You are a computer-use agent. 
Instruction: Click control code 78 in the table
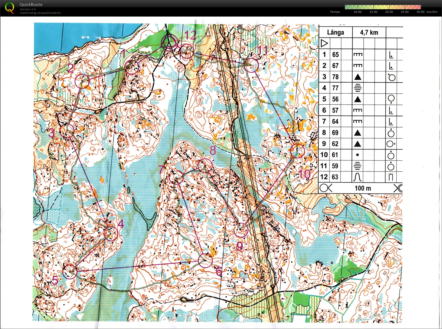pyautogui.click(x=335, y=77)
